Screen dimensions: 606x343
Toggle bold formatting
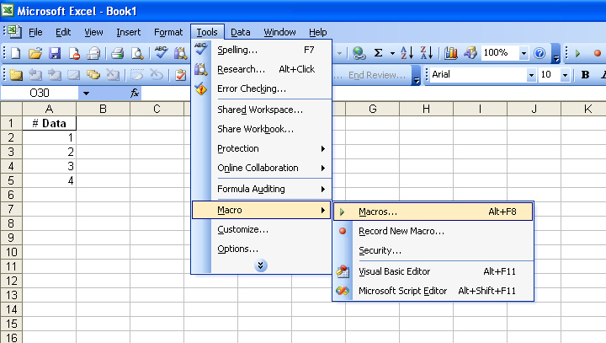[585, 75]
